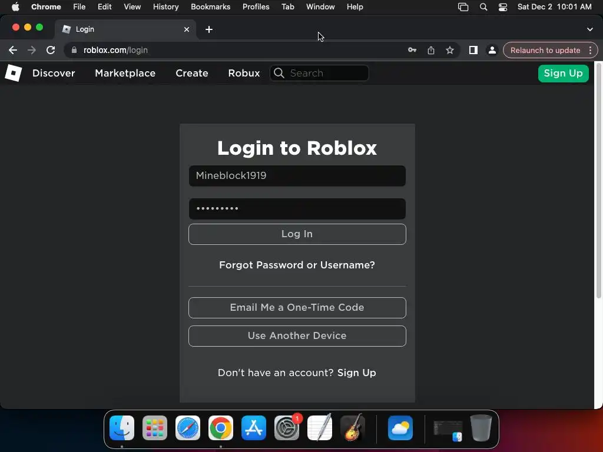Focus the username field with Mineblock1919
Screen dimensions: 603x452
coord(297,175)
